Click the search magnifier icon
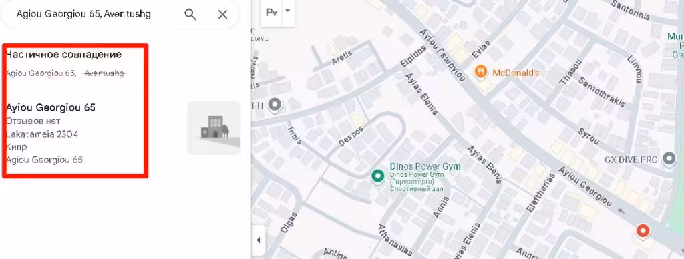Image resolution: width=684 pixels, height=259 pixels. (190, 15)
